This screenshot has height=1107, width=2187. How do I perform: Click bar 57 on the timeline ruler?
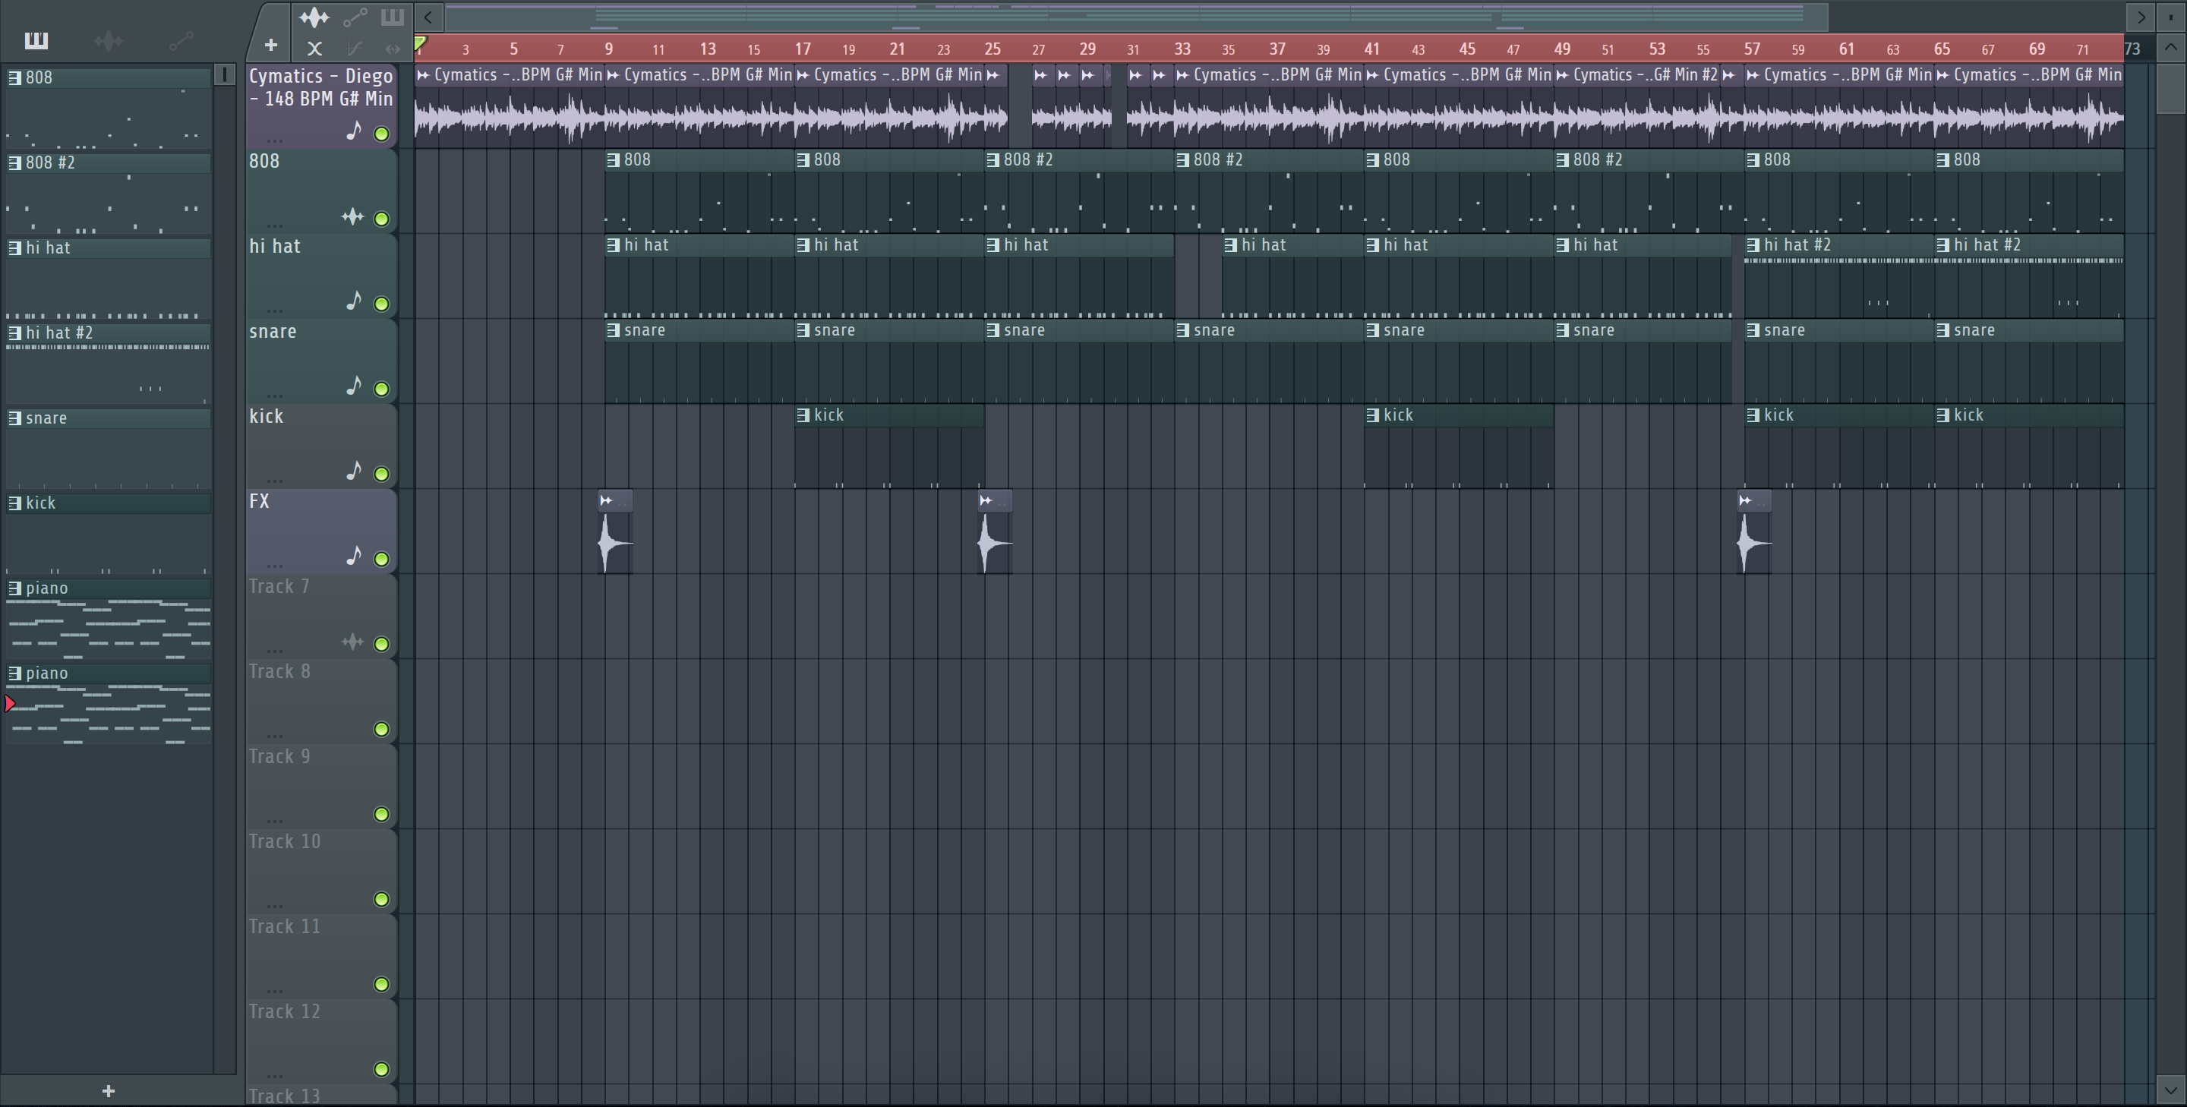1751,49
